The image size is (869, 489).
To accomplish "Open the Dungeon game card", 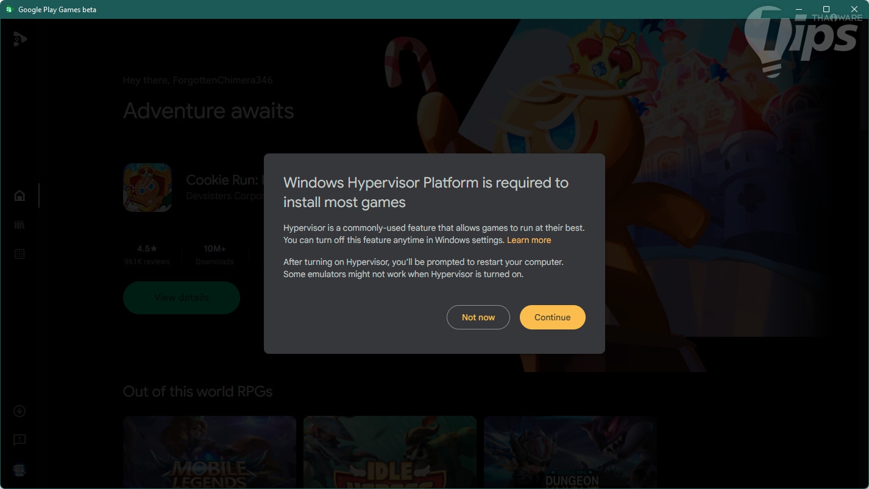I will (570, 452).
